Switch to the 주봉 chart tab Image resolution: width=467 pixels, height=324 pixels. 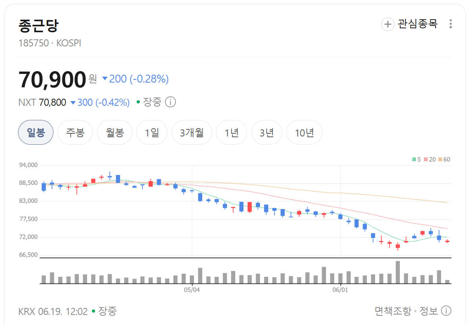(75, 133)
